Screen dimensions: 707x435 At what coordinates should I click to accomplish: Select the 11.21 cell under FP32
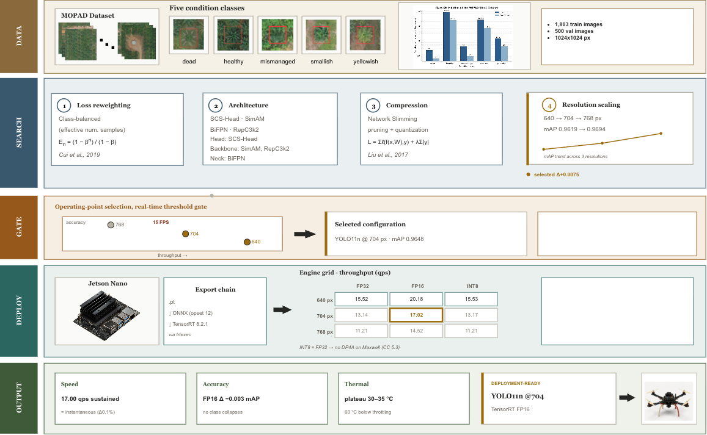[x=361, y=331]
